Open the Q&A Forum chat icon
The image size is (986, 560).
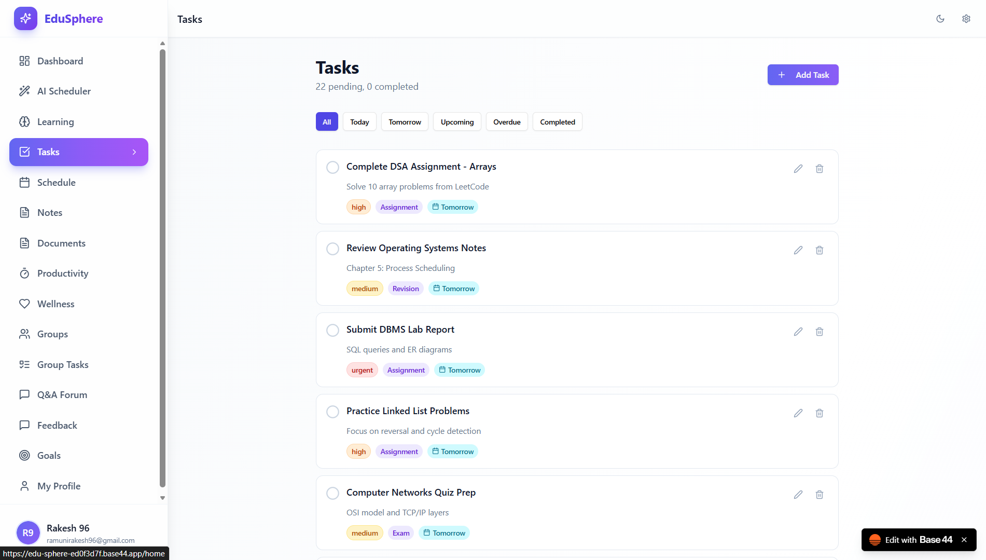(x=25, y=394)
